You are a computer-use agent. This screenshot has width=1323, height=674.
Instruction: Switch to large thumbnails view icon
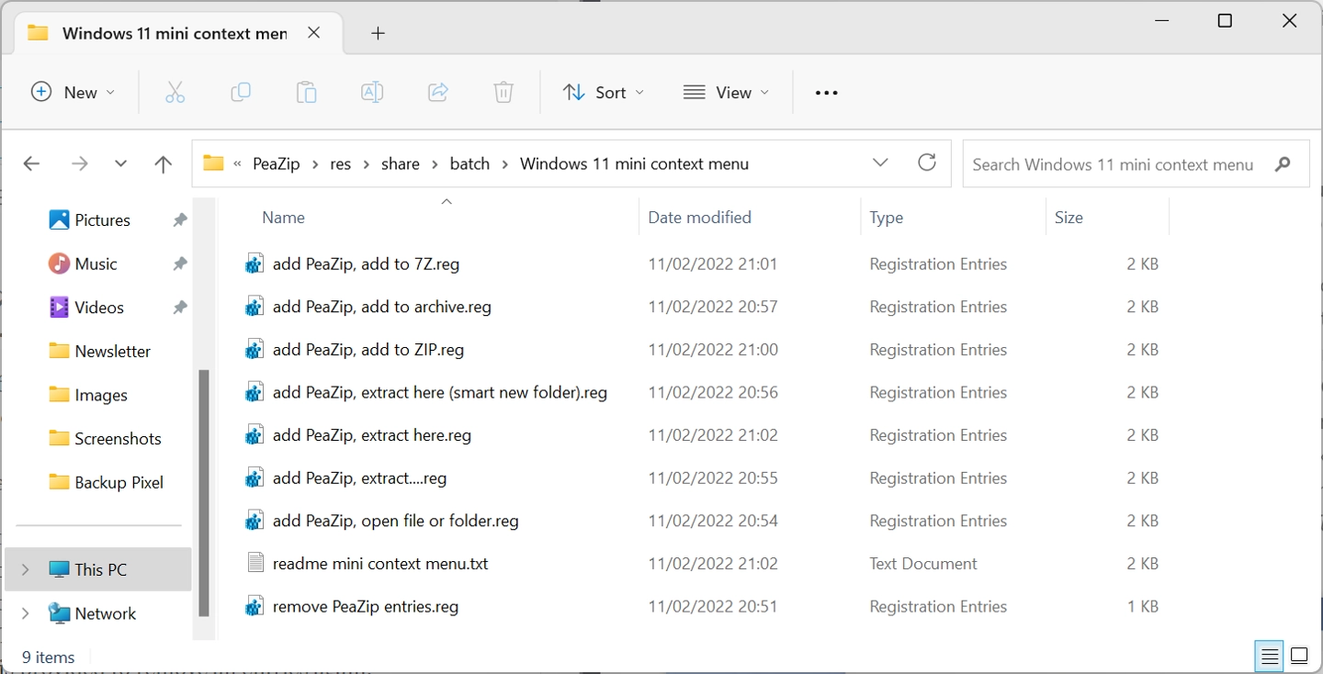1299,656
